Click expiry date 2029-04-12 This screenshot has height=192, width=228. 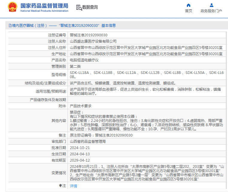(x=80, y=160)
